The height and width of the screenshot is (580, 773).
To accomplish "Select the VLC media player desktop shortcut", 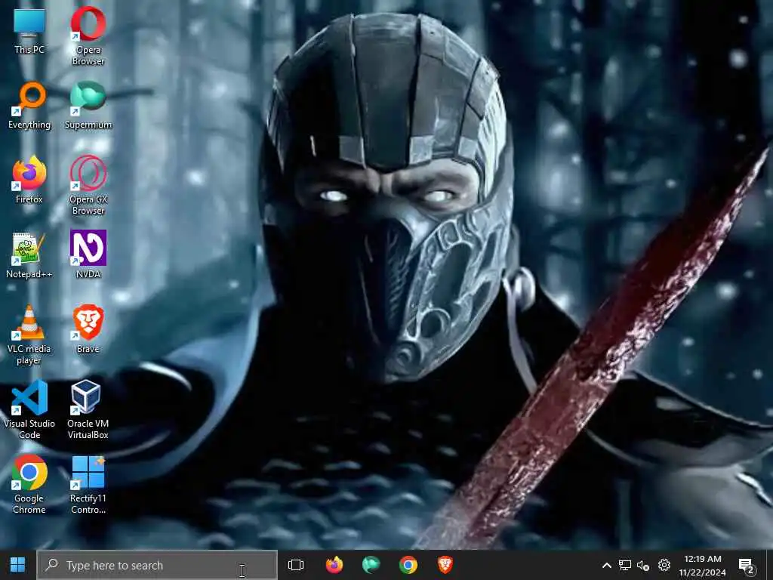I will click(x=29, y=335).
